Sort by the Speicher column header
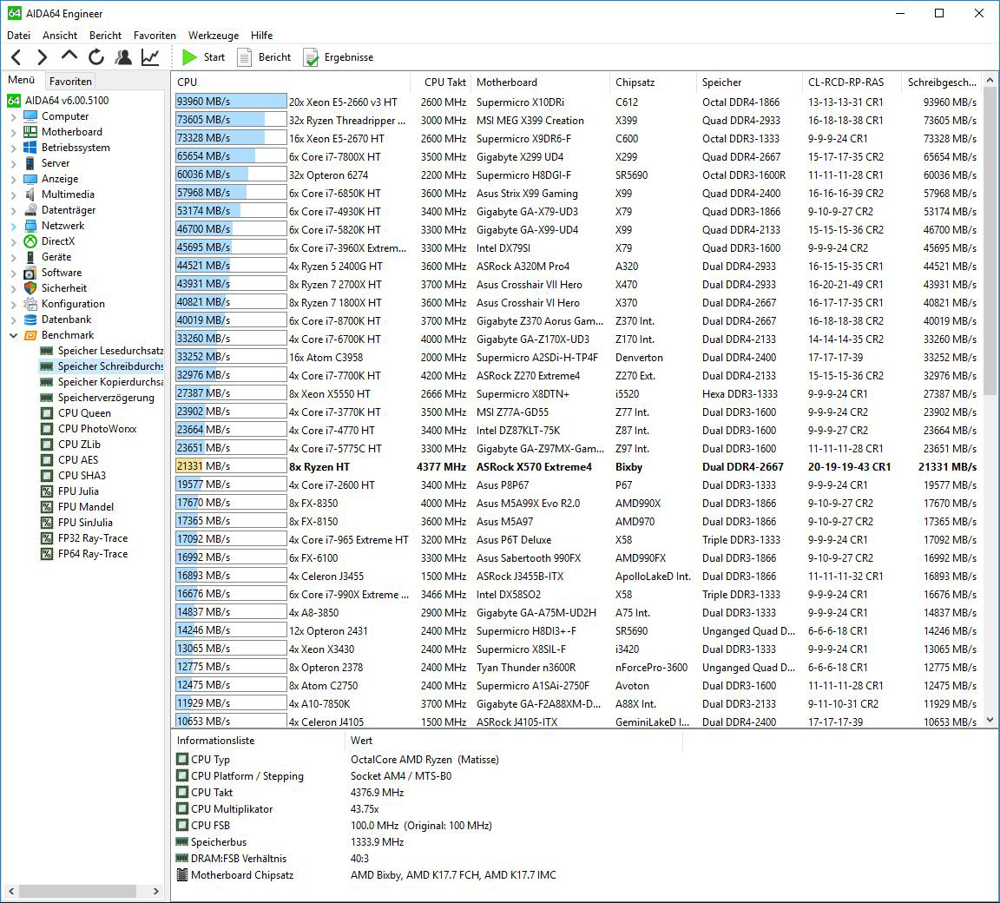This screenshot has width=1000, height=903. point(749,82)
